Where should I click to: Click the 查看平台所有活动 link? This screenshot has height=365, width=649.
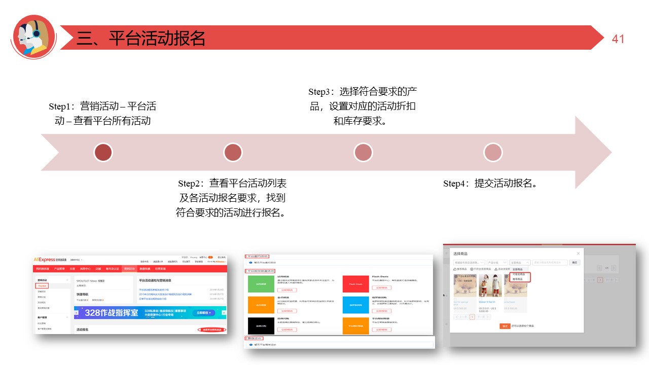pos(211,330)
